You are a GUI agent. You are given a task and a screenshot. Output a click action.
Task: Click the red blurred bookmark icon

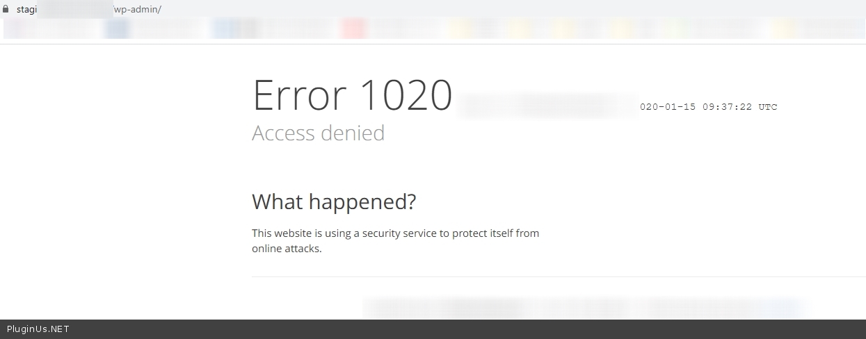point(353,28)
